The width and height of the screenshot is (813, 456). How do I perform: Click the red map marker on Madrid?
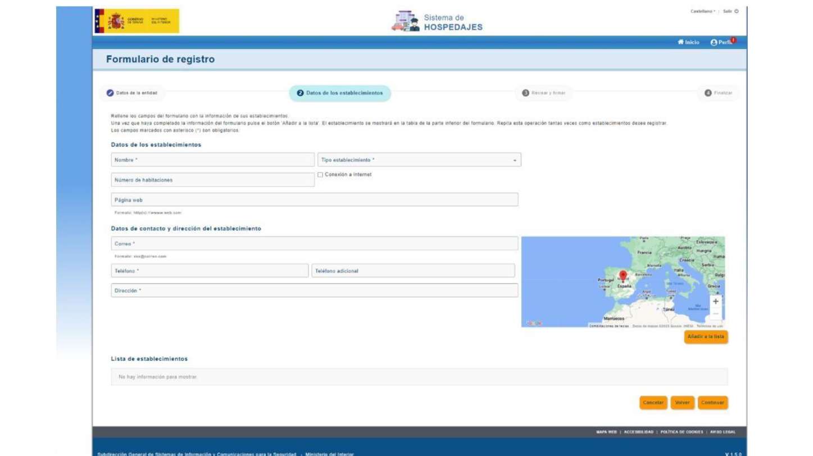tap(623, 276)
